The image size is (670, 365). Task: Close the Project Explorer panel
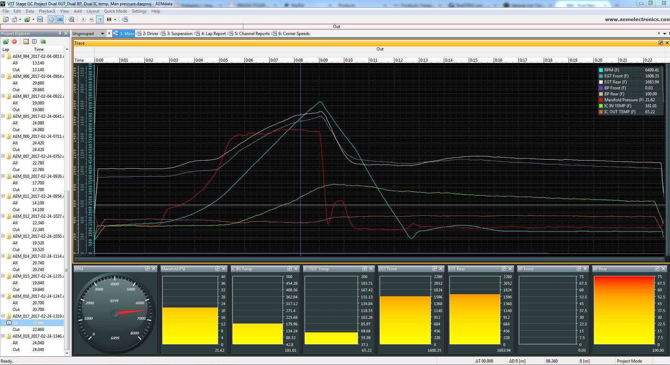66,33
